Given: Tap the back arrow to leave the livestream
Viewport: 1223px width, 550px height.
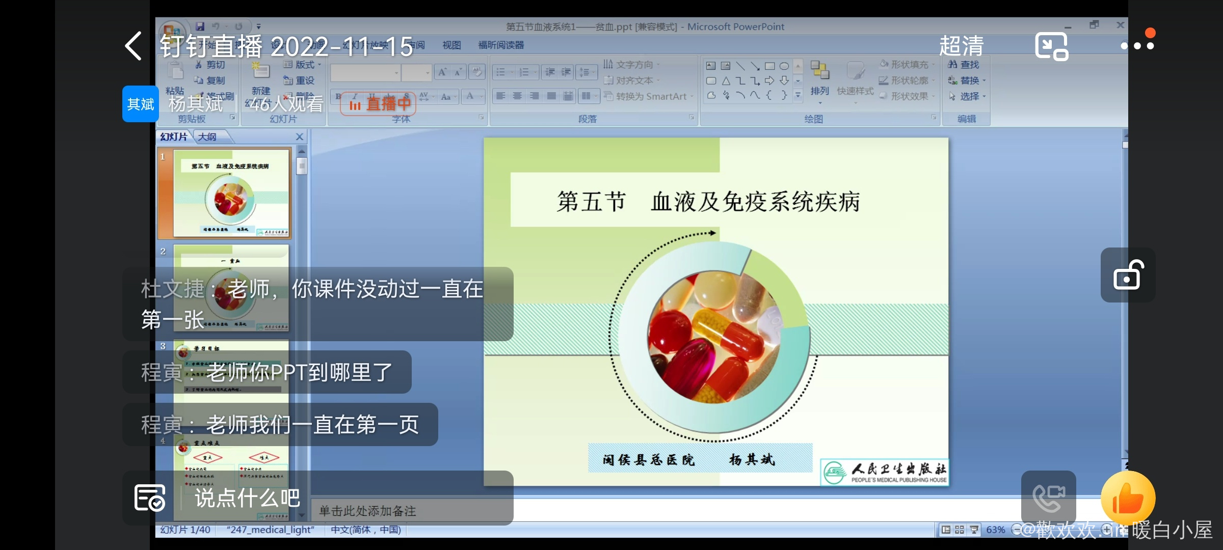Looking at the screenshot, I should (x=134, y=46).
